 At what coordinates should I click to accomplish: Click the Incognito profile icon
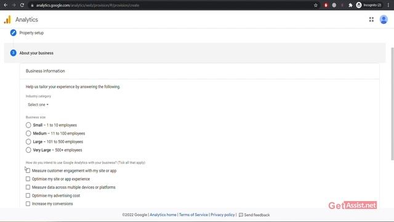coord(359,5)
